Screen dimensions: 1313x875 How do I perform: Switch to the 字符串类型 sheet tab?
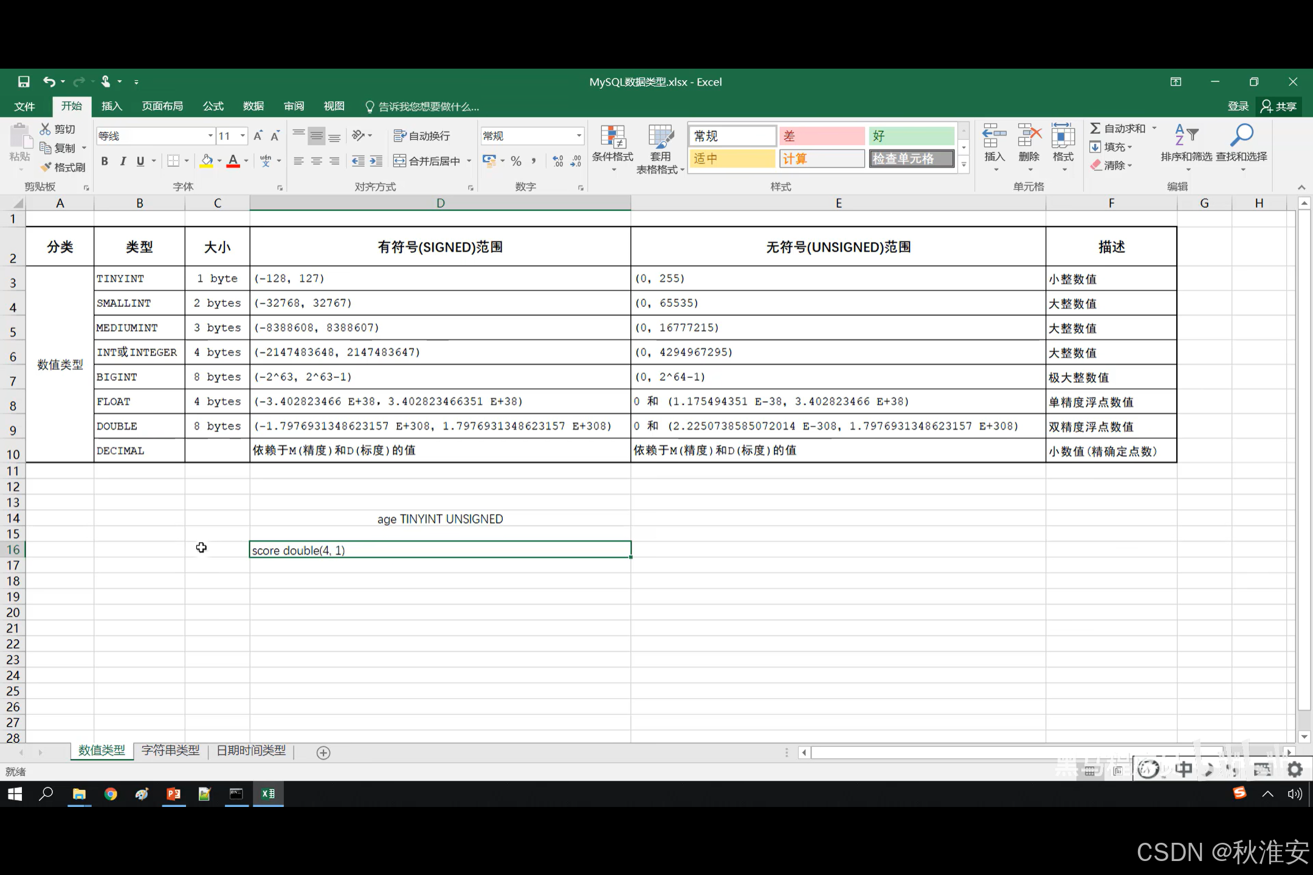tap(170, 750)
